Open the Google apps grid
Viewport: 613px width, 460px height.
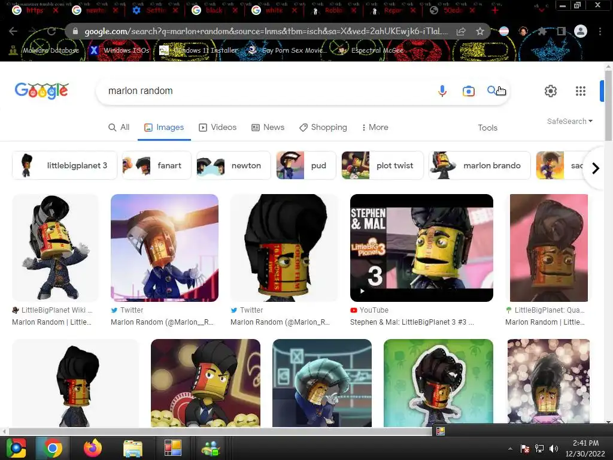point(581,91)
